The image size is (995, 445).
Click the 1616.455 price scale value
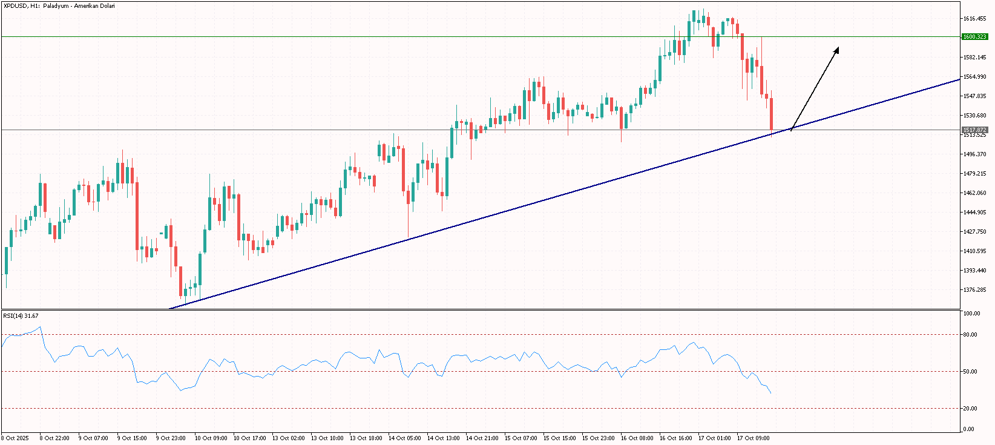coord(974,19)
